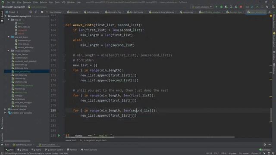This screenshot has width=276, height=155.
Task: Open the Edit menu
Action: click(x=13, y=2)
